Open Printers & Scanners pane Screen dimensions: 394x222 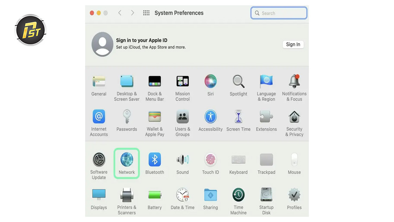coord(127,201)
